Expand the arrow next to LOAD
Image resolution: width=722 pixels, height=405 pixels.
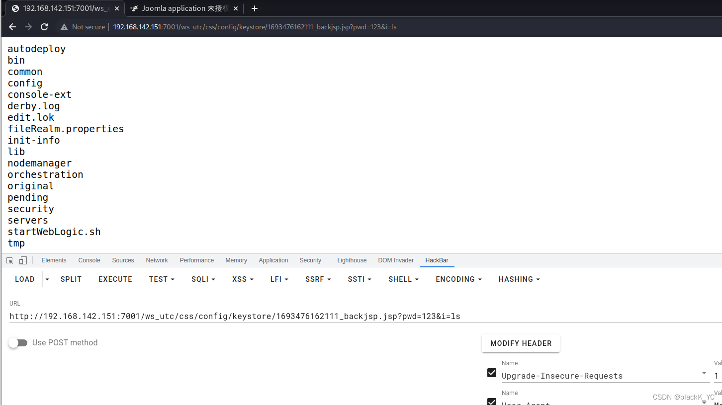point(47,279)
